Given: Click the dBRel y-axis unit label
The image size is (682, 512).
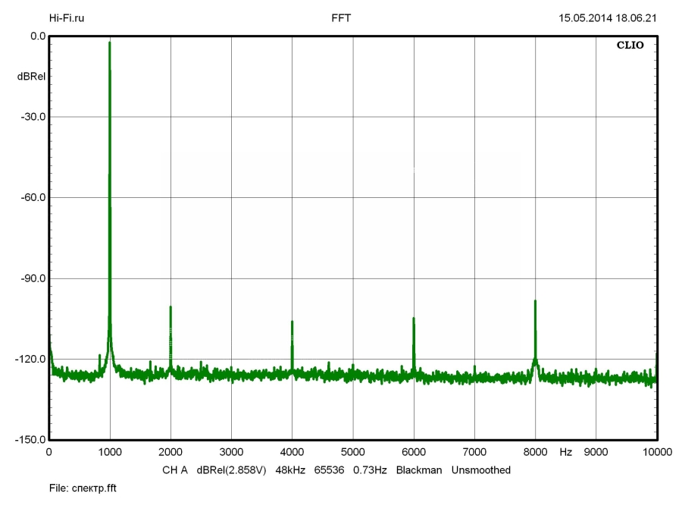Looking at the screenshot, I should click(x=31, y=77).
